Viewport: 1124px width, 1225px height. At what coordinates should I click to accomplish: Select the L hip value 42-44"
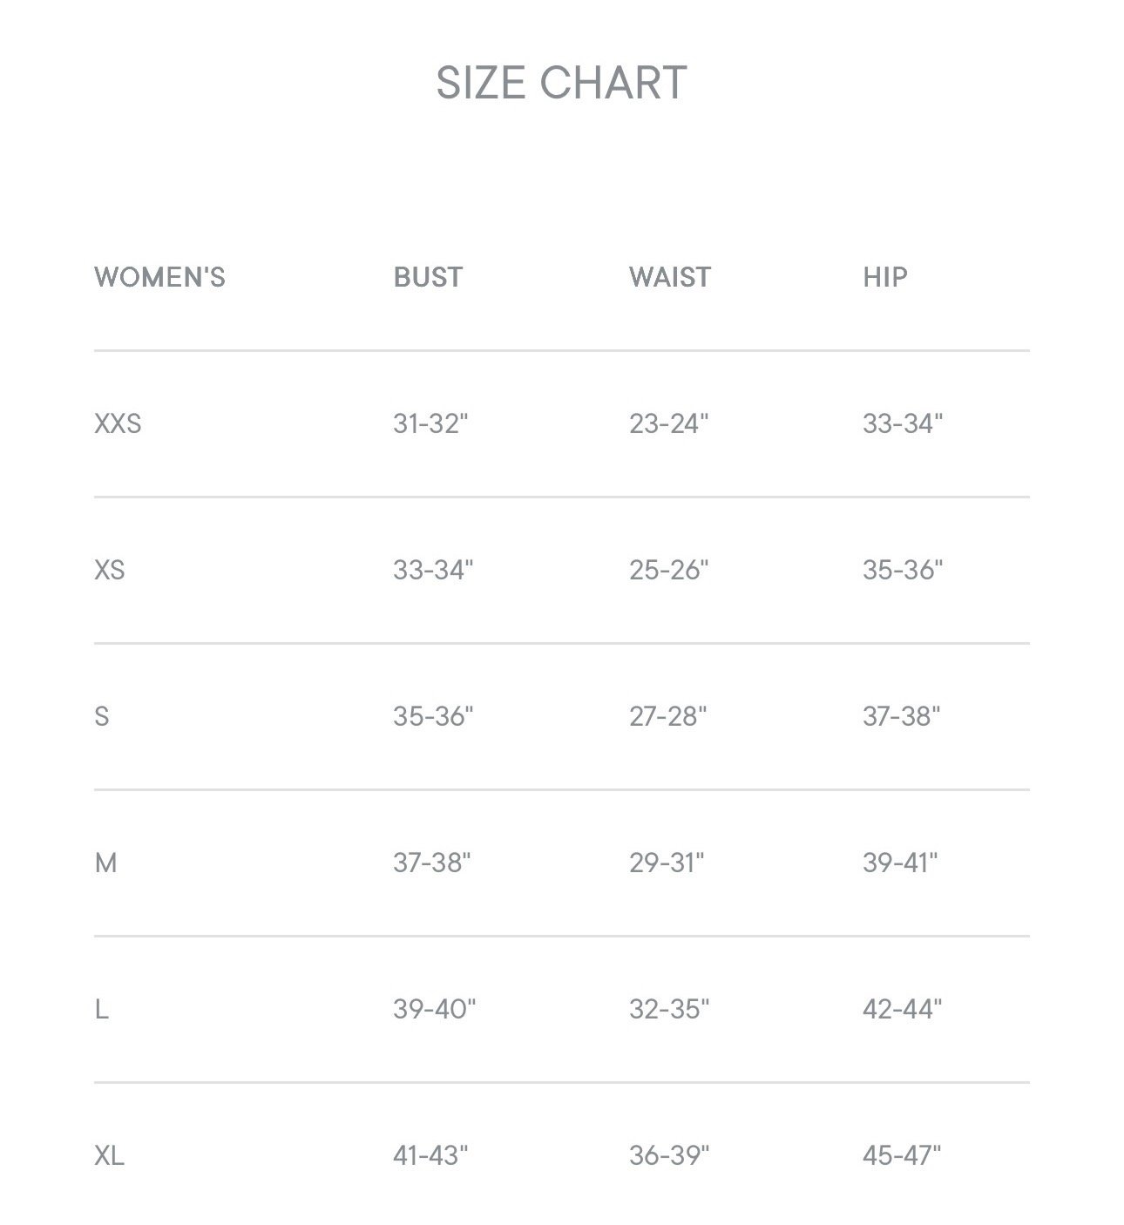[x=903, y=1009]
